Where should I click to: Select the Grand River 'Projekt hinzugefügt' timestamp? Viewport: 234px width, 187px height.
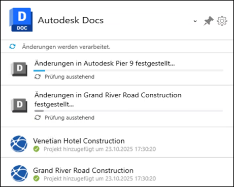pyautogui.click(x=99, y=178)
